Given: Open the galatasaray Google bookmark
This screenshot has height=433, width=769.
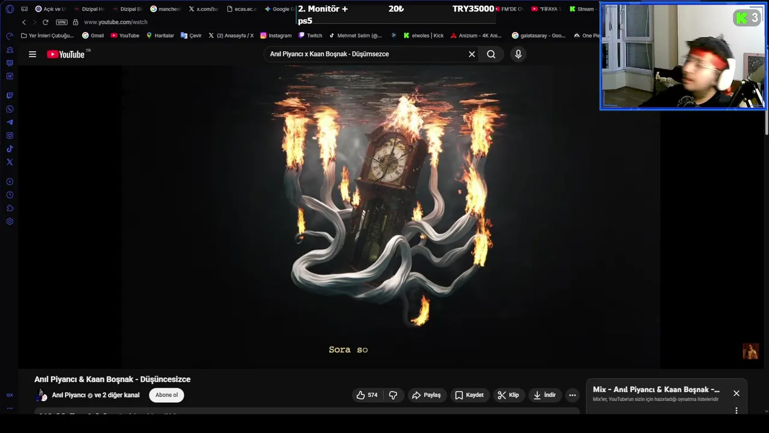Looking at the screenshot, I should click(539, 35).
